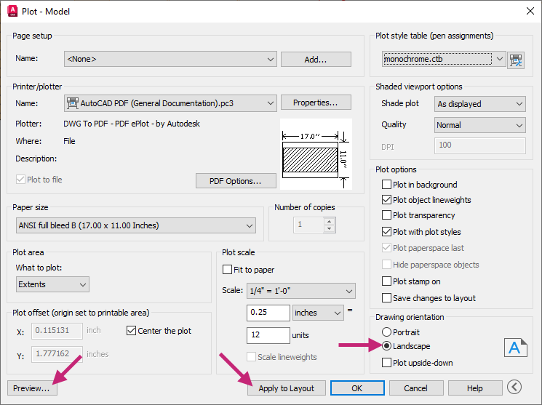Image resolution: width=542 pixels, height=405 pixels.
Task: Click the Scale lineweights checkbox
Action: click(x=251, y=356)
